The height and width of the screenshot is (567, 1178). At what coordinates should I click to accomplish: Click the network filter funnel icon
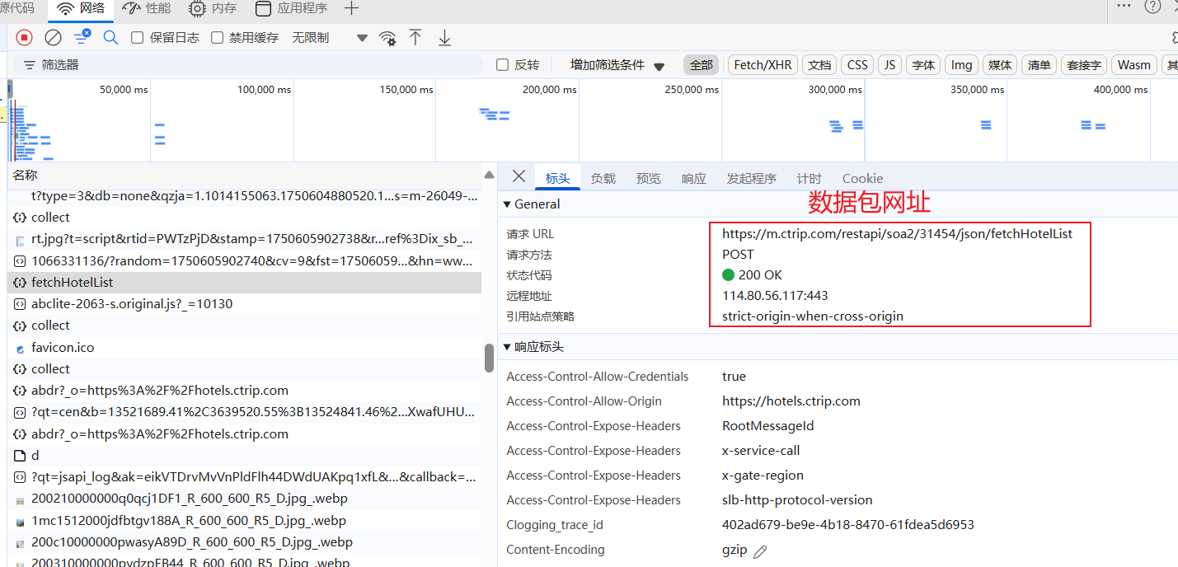coord(82,37)
